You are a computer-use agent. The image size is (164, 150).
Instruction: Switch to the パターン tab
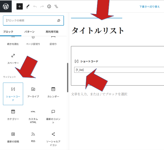pyautogui.click(x=29, y=32)
